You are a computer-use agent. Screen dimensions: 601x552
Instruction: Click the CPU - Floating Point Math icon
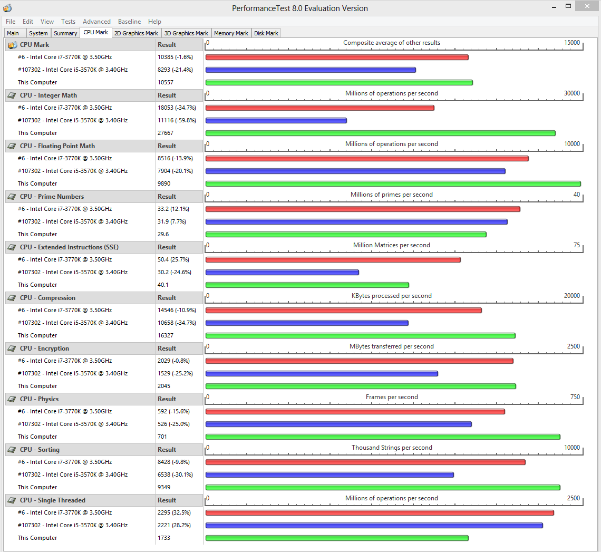[12, 146]
